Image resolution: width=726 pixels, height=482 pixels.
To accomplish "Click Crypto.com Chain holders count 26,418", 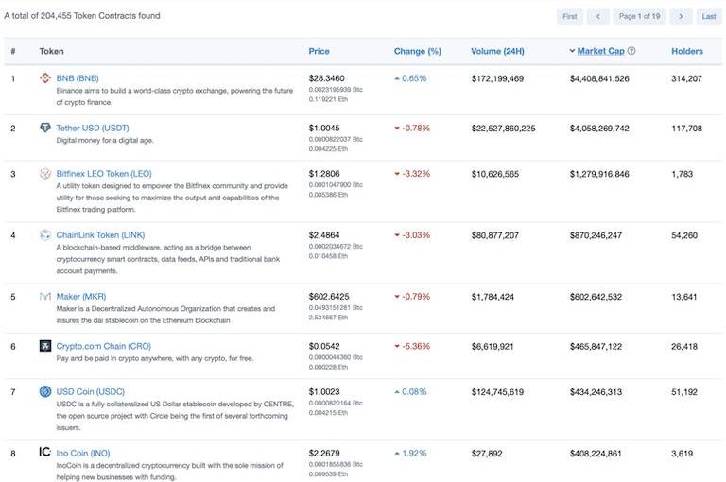I will pyautogui.click(x=684, y=346).
